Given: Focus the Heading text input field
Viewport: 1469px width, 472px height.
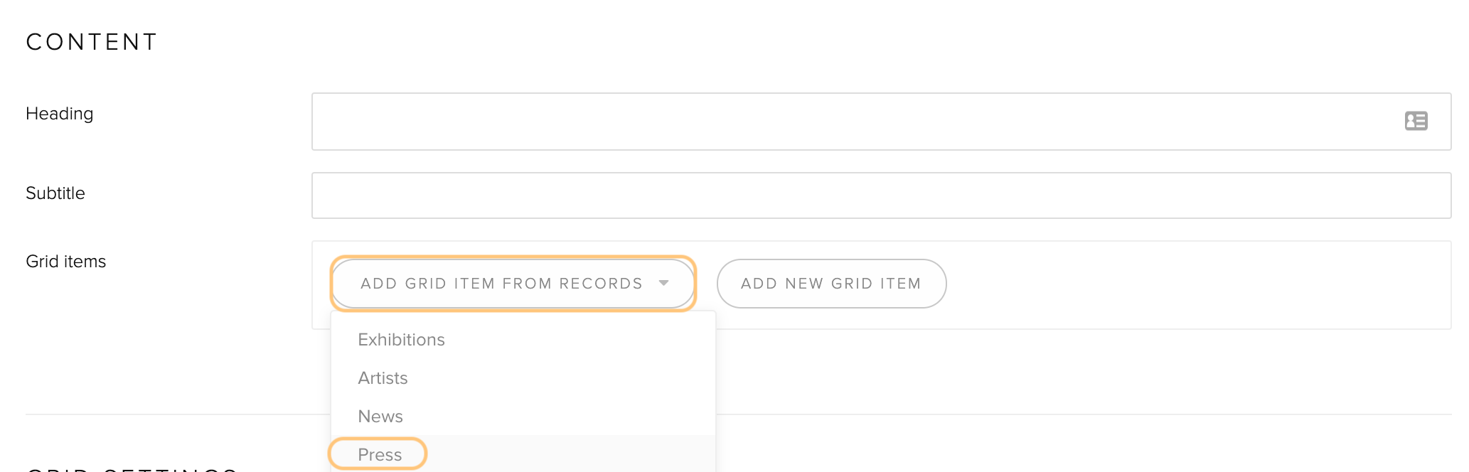Looking at the screenshot, I should (x=881, y=122).
